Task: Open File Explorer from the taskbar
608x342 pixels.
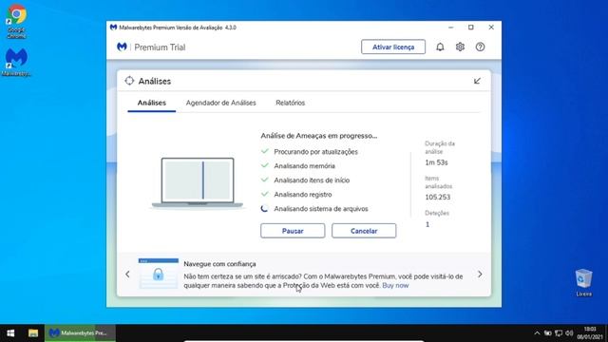Action: (33, 333)
